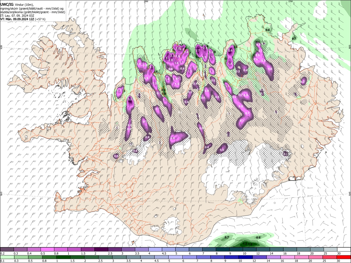Click the 30 label in the top legend row
The image size is (351, 263).
coord(339,253)
